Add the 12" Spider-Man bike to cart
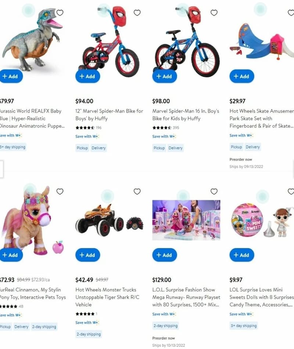The width and height of the screenshot is (294, 349). click(87, 76)
